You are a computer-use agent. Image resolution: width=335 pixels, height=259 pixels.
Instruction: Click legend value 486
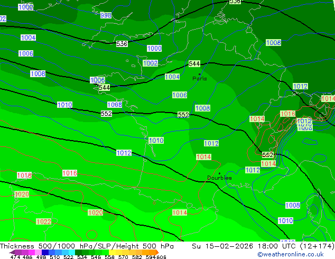pyautogui.click(x=27, y=257)
